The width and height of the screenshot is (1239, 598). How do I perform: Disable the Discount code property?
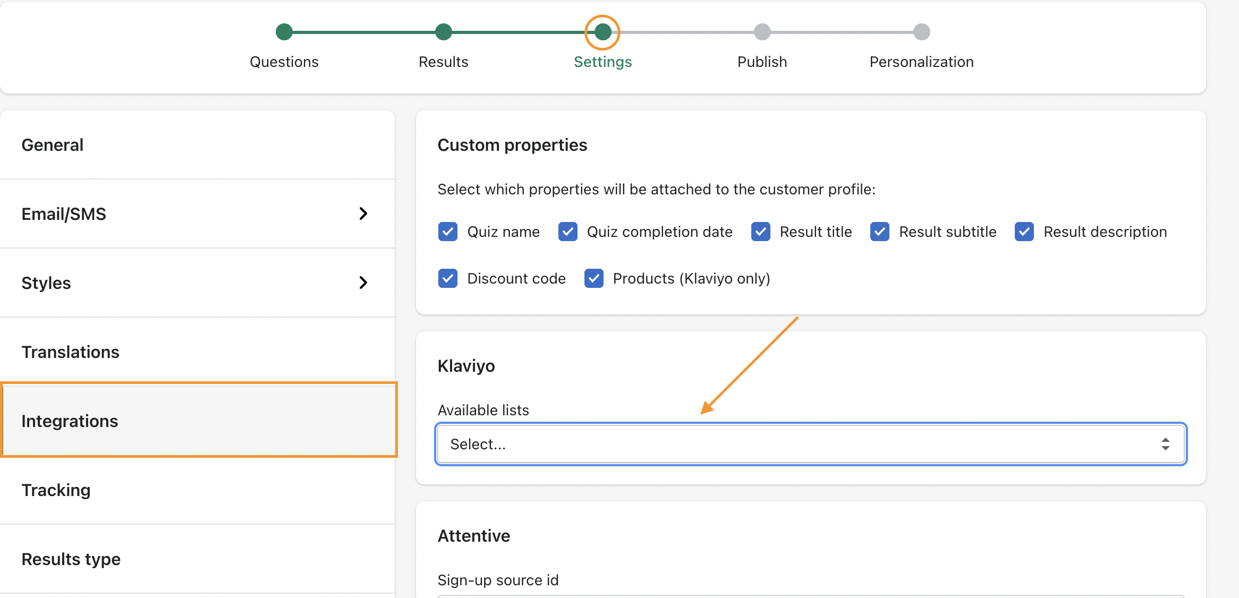pos(448,278)
